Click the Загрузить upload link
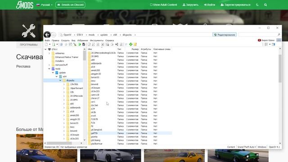 (x=190, y=5)
